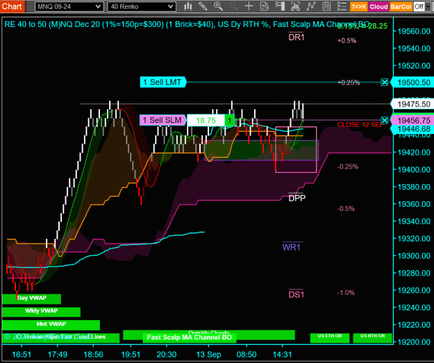Activate the zoom out magnifier
This screenshot has width=434, height=363.
(x=233, y=6)
